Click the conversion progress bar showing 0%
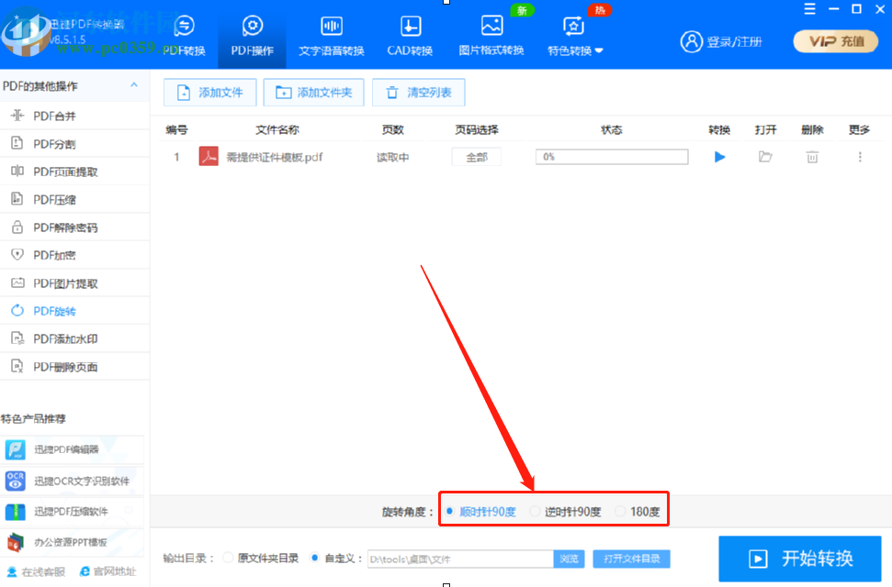Screen dimensions: 892x587 [x=611, y=156]
